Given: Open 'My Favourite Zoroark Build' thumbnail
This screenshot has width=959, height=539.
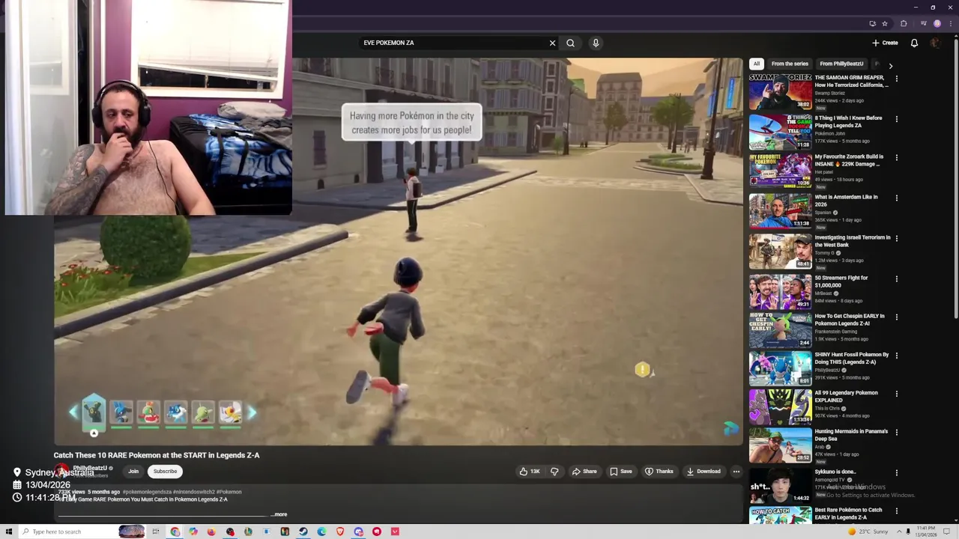Looking at the screenshot, I should tap(780, 170).
